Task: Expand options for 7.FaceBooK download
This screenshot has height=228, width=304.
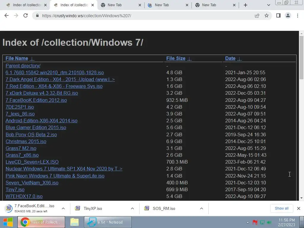Action: tap(63, 208)
